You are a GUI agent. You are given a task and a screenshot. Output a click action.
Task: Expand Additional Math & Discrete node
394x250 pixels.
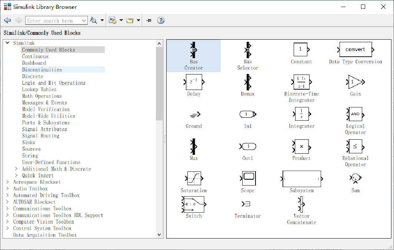click(x=16, y=169)
